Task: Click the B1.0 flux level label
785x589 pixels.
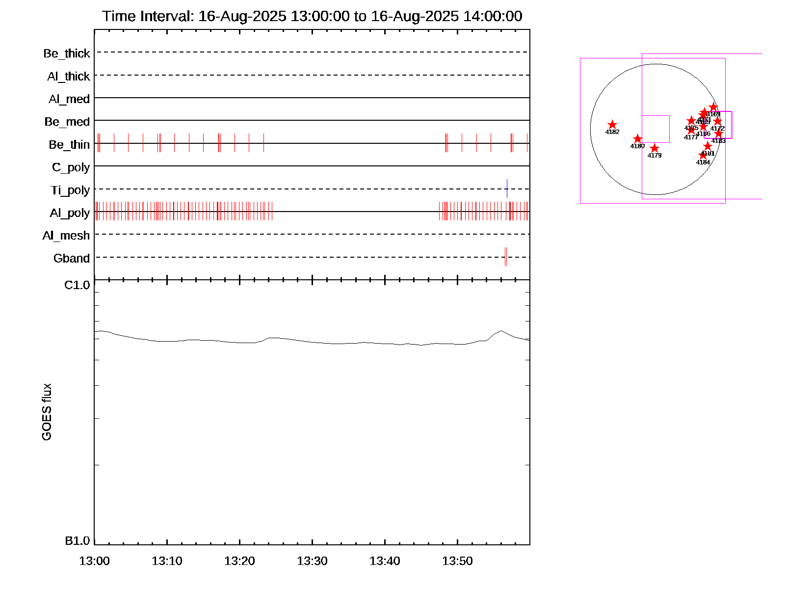Action: pos(77,541)
